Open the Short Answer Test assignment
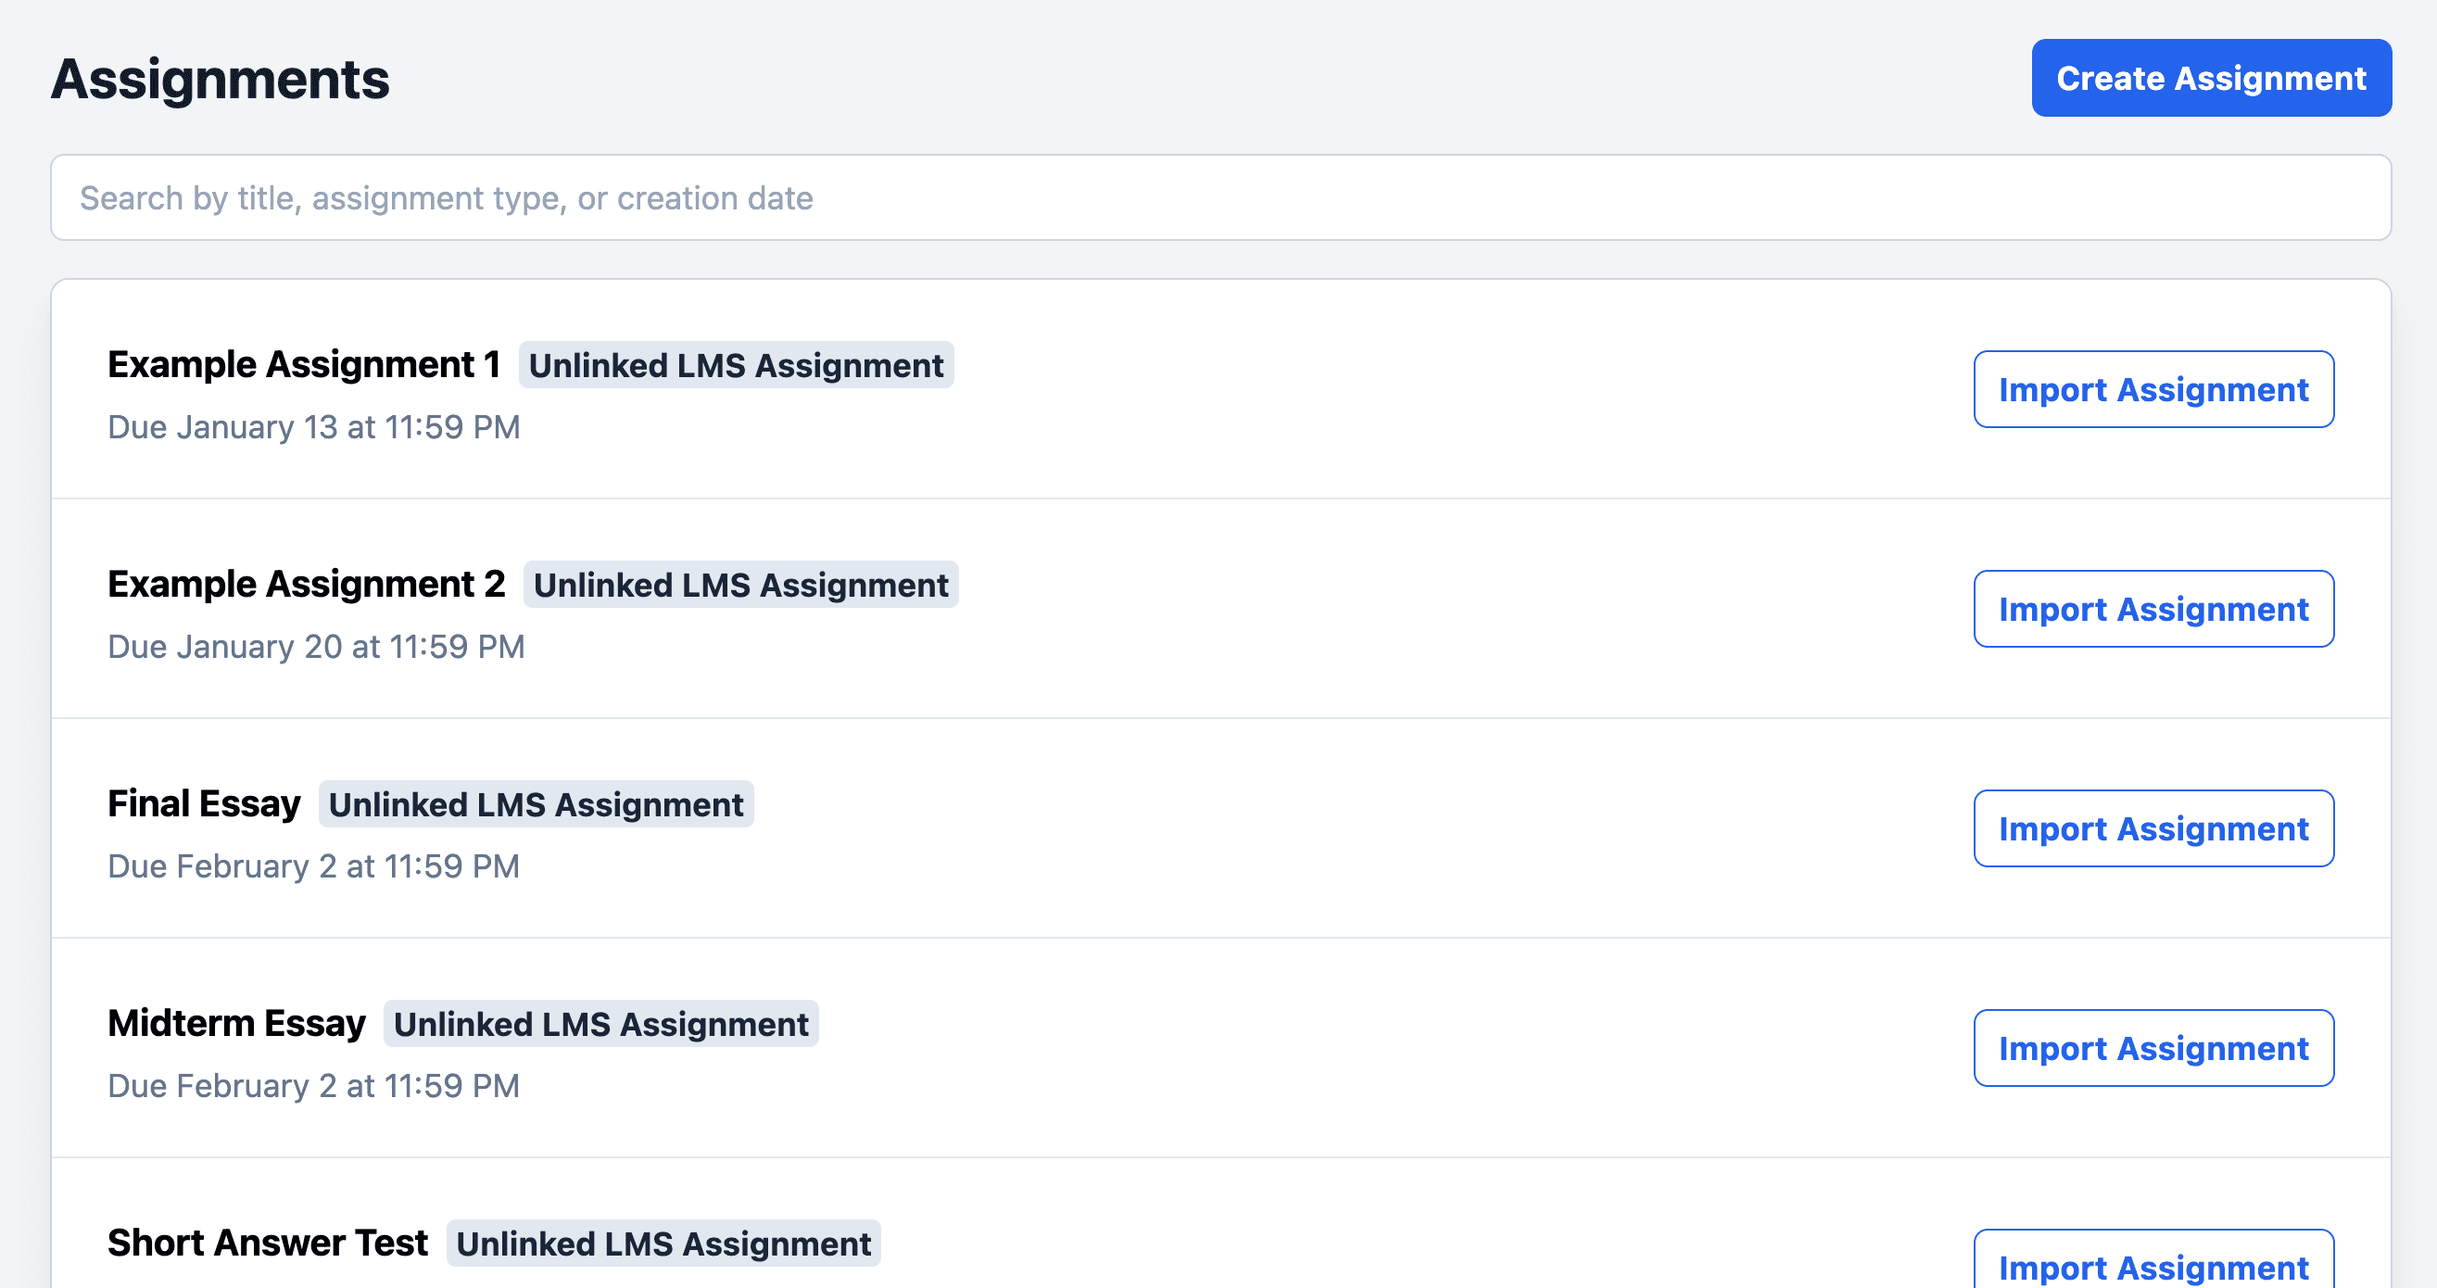 pyautogui.click(x=266, y=1242)
